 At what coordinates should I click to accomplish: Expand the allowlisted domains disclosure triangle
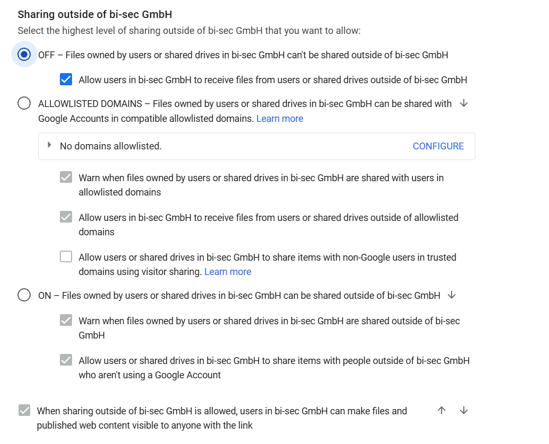tap(49, 145)
